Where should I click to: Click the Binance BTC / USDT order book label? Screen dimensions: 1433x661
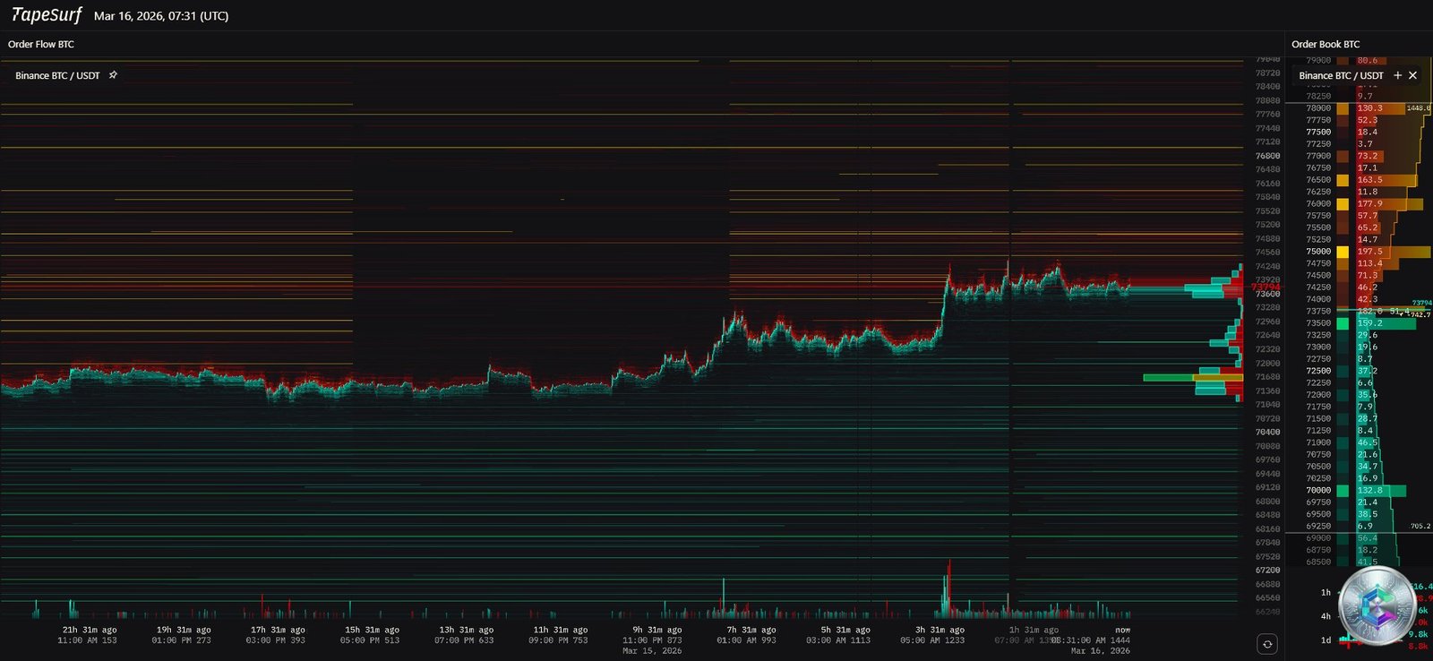(x=1341, y=75)
